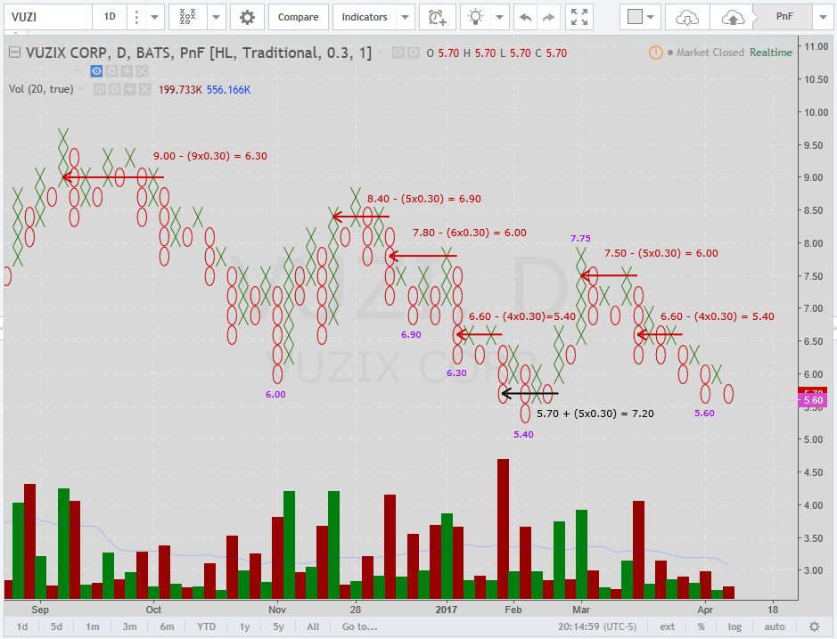
Task: Select the 5y time range
Action: [279, 627]
